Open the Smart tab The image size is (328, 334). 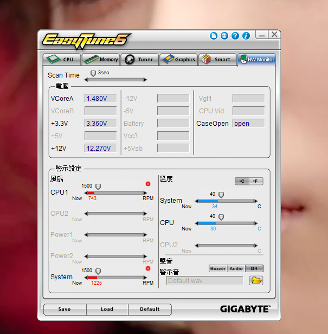click(217, 60)
